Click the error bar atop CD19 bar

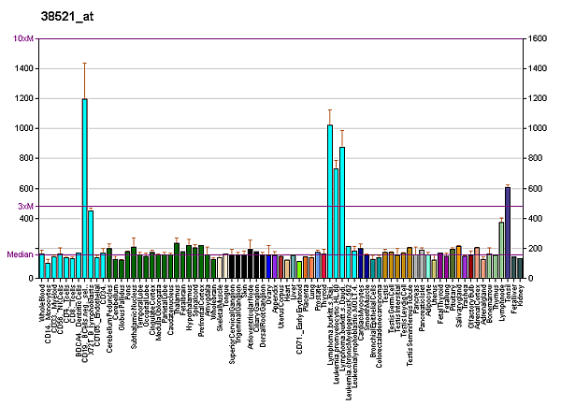pyautogui.click(x=84, y=80)
